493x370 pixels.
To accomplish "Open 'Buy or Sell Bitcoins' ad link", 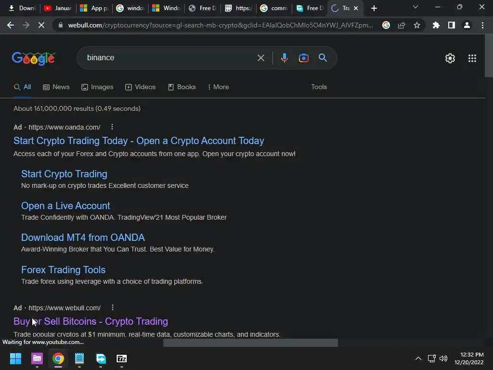I will (91, 321).
